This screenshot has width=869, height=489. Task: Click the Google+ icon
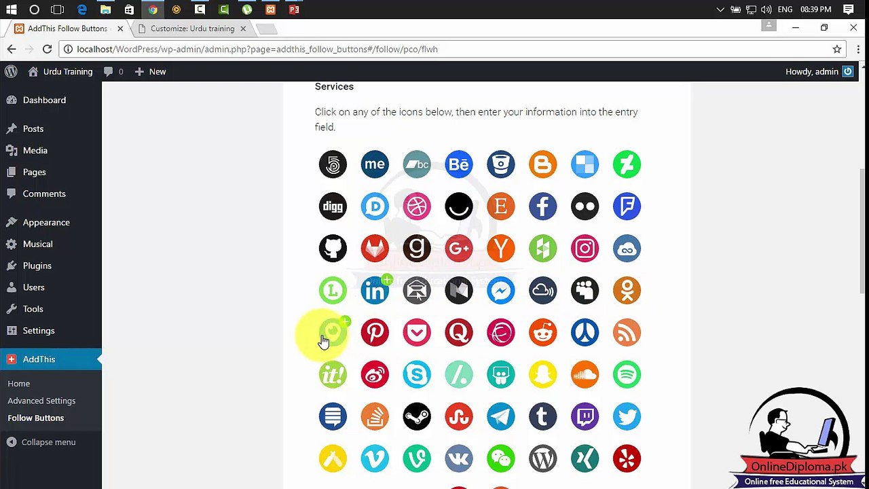click(x=459, y=249)
